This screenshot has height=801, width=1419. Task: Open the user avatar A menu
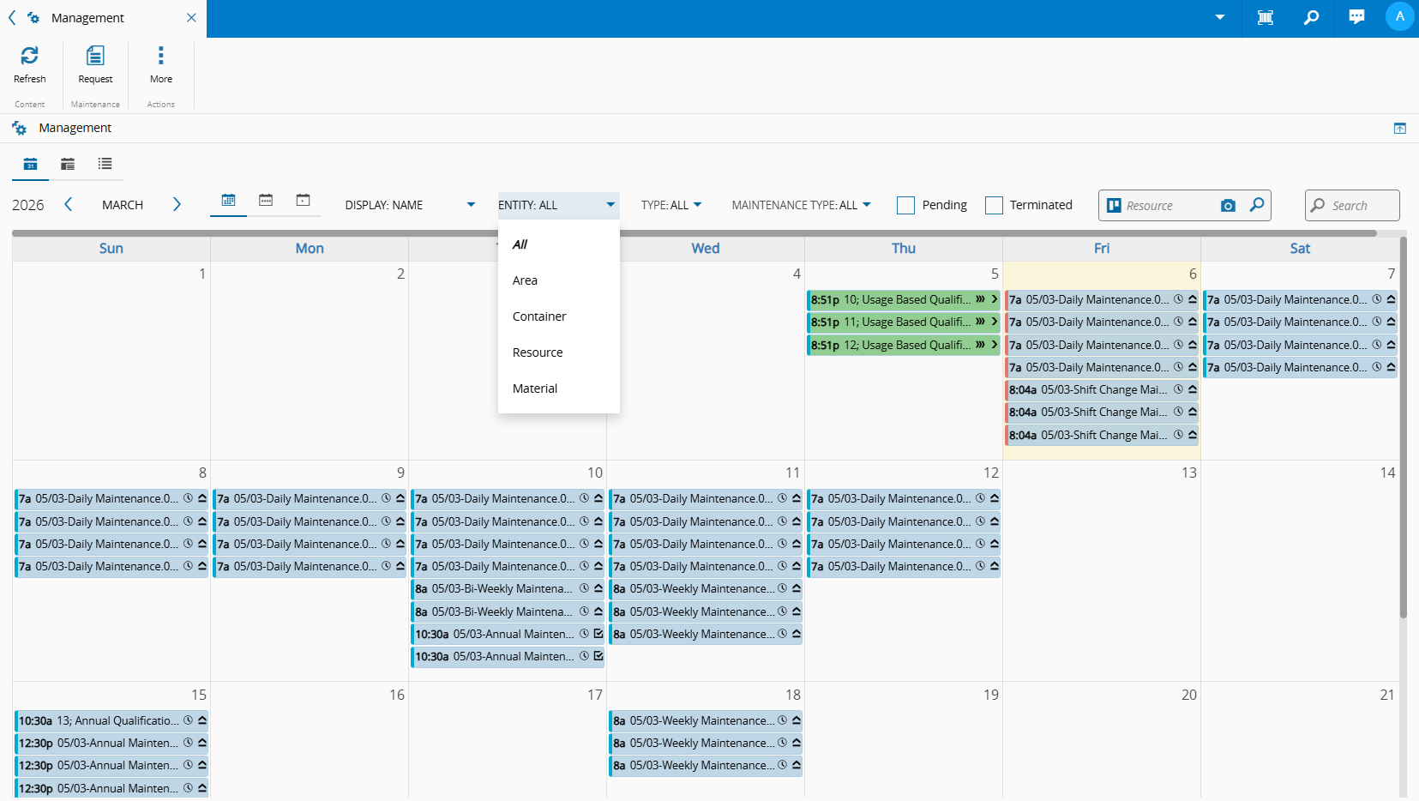pyautogui.click(x=1399, y=16)
